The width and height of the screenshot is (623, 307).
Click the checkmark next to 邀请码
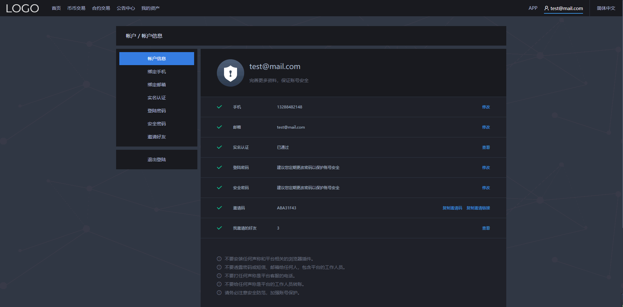(219, 208)
